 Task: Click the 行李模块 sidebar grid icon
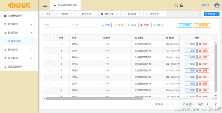tap(5, 50)
